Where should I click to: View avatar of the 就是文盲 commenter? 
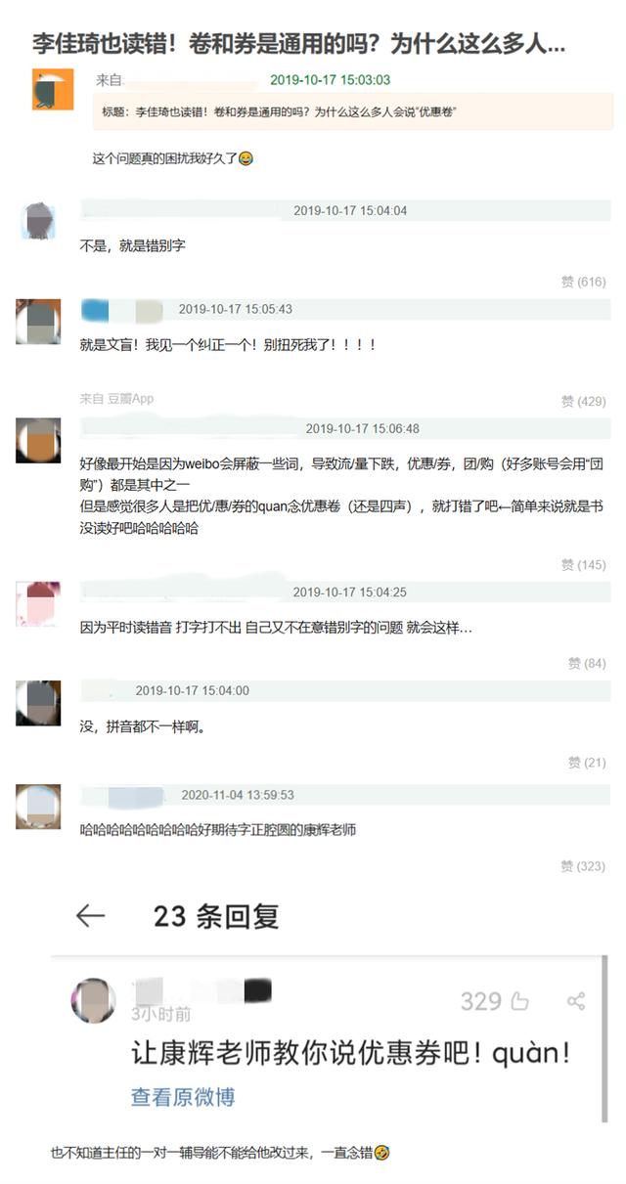pyautogui.click(x=38, y=322)
